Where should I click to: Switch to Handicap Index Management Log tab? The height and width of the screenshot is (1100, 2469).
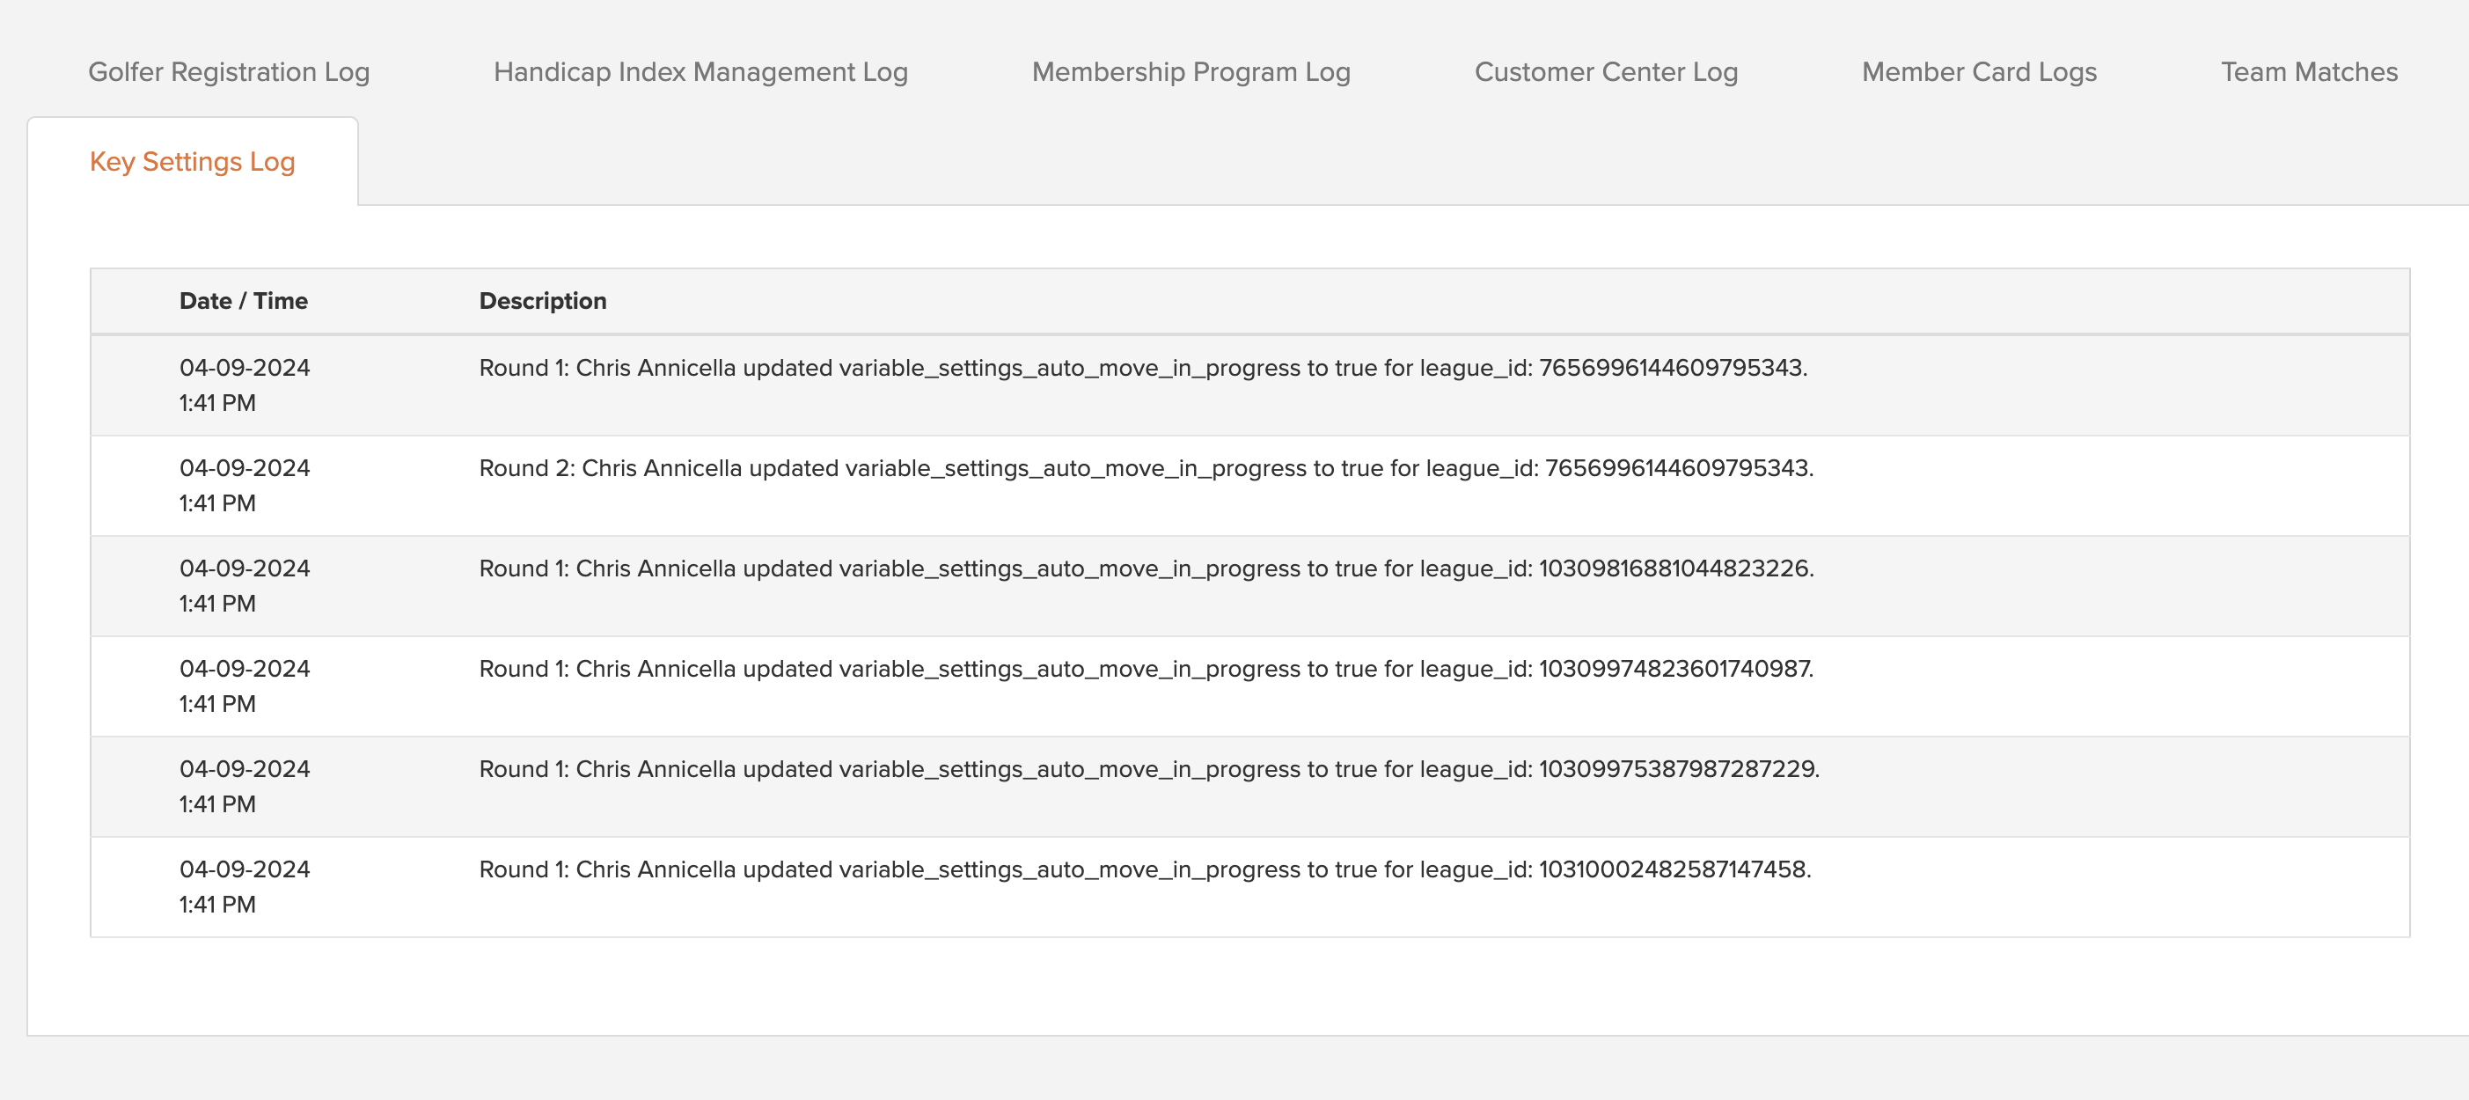pos(700,72)
